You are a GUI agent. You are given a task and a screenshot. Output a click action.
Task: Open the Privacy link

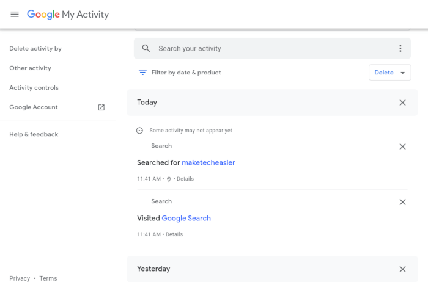click(x=20, y=278)
